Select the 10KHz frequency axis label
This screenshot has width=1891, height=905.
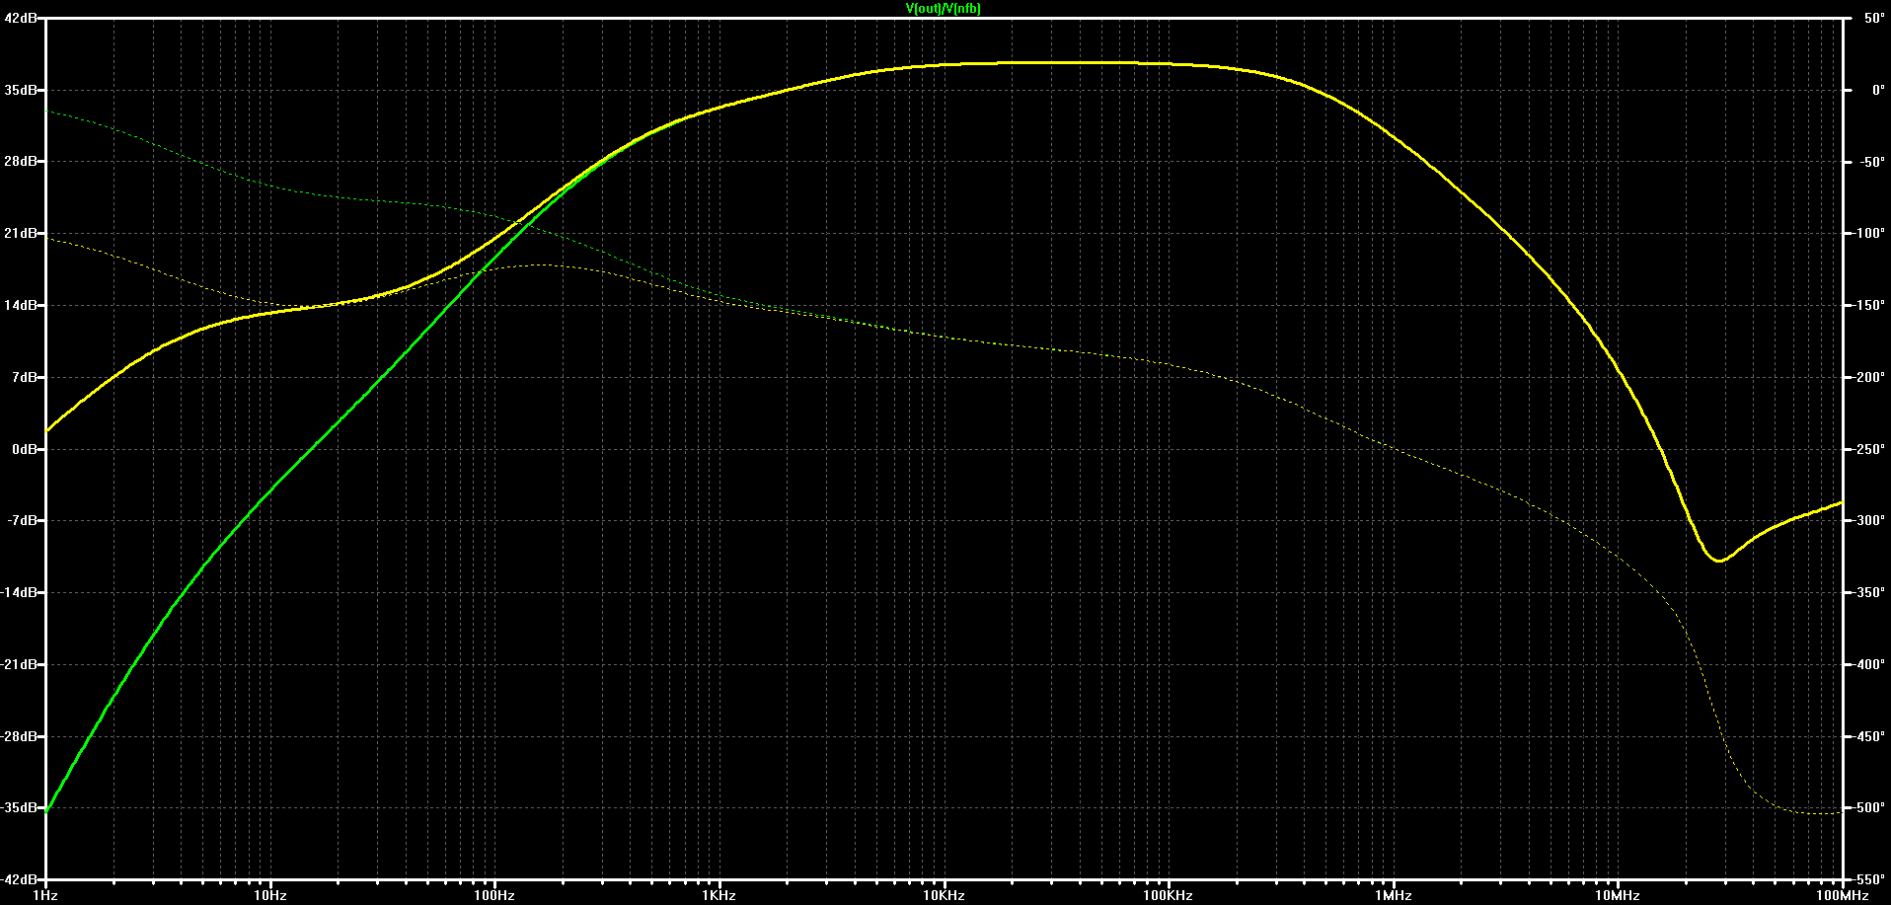944,896
